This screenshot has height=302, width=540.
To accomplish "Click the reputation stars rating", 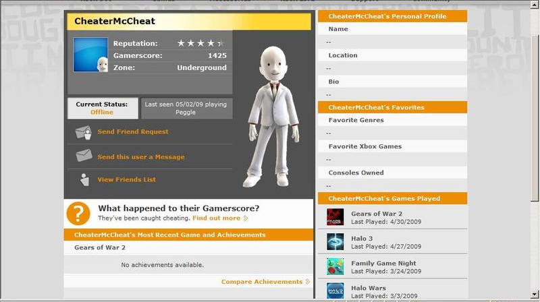I will point(200,43).
